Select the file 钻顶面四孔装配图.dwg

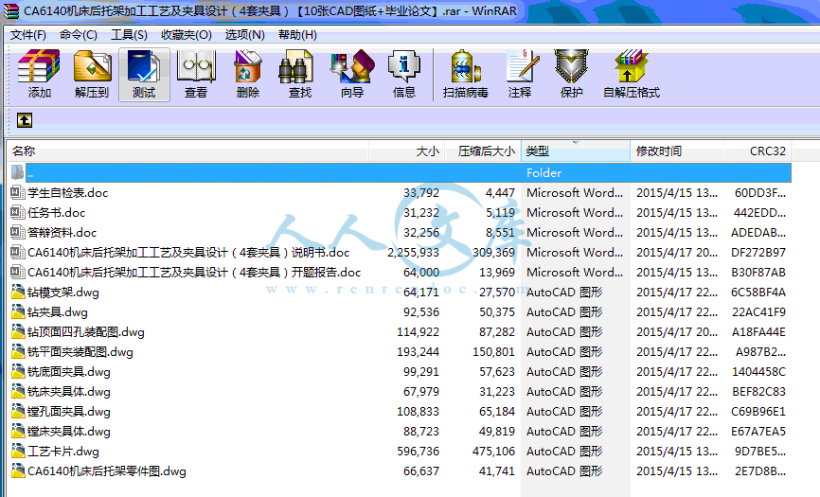click(x=86, y=332)
